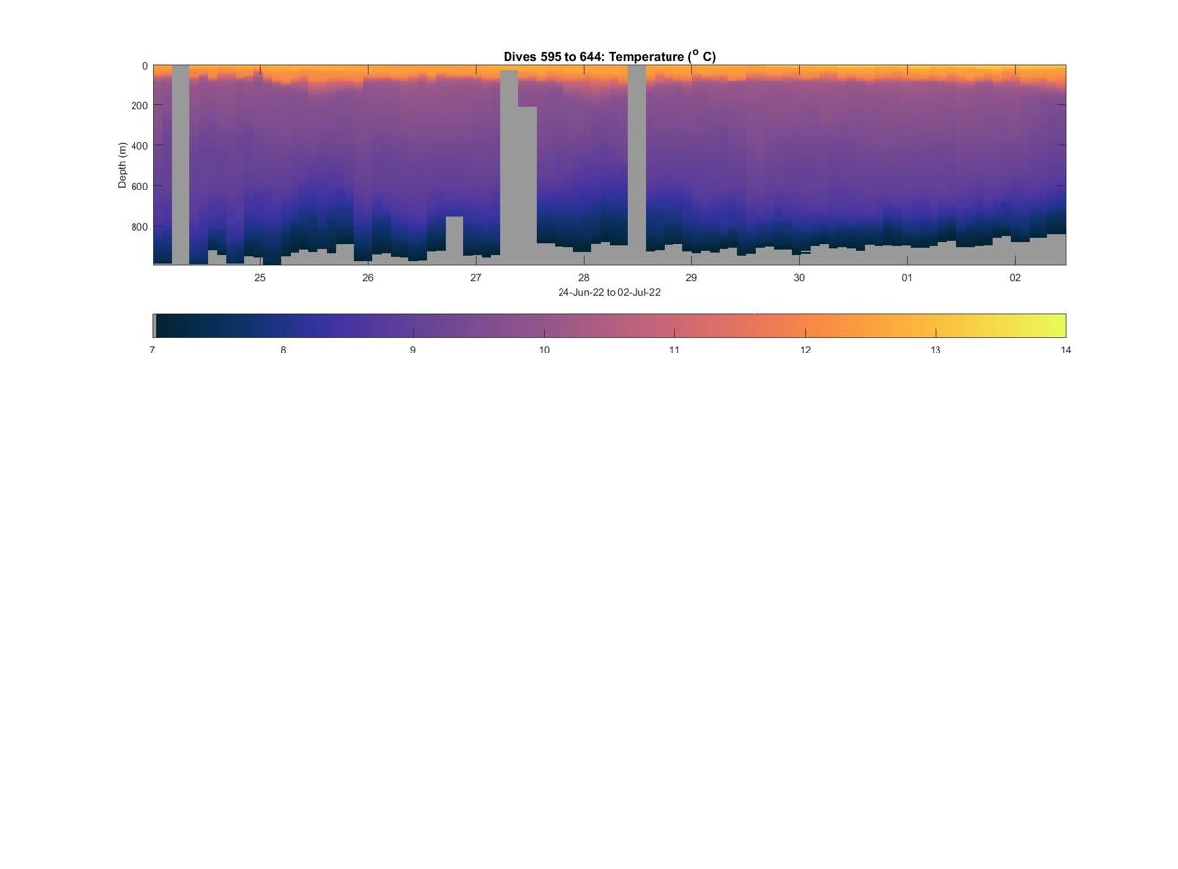Click x-axis tick label 25
This screenshot has width=1178, height=869.
260,278
